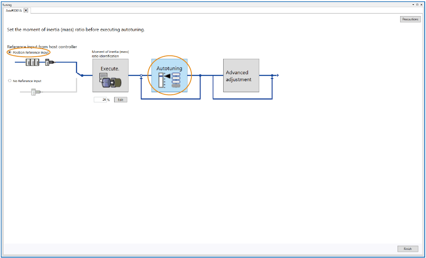
Task: Click the Finish button
Action: 408,249
